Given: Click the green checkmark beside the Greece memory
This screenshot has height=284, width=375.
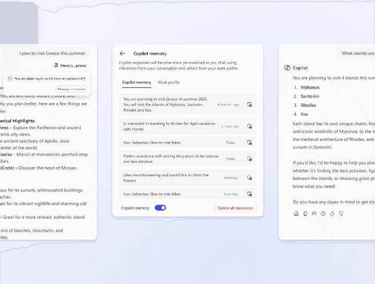Looking at the screenshot, I should 10,78.
